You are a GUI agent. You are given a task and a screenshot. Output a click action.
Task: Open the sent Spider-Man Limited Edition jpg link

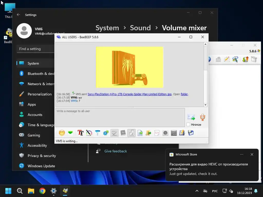pos(129,94)
